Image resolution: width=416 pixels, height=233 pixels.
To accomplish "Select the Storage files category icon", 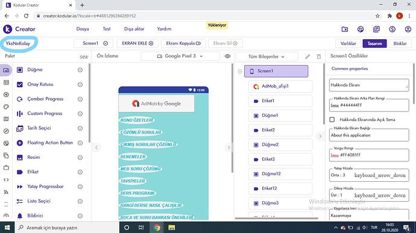I will 6,155.
